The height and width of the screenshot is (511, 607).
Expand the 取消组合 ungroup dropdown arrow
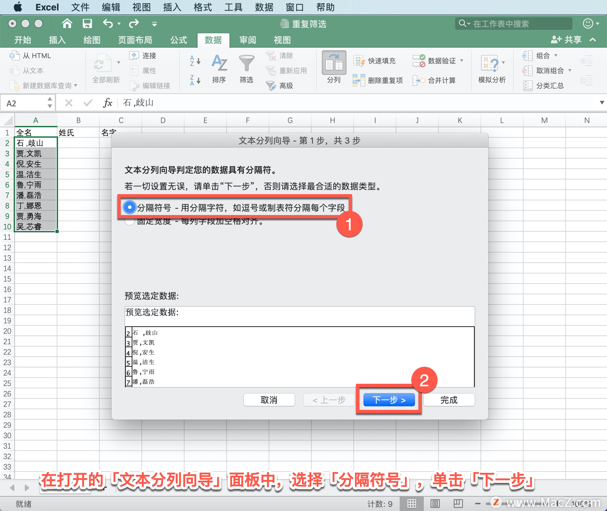[x=570, y=70]
